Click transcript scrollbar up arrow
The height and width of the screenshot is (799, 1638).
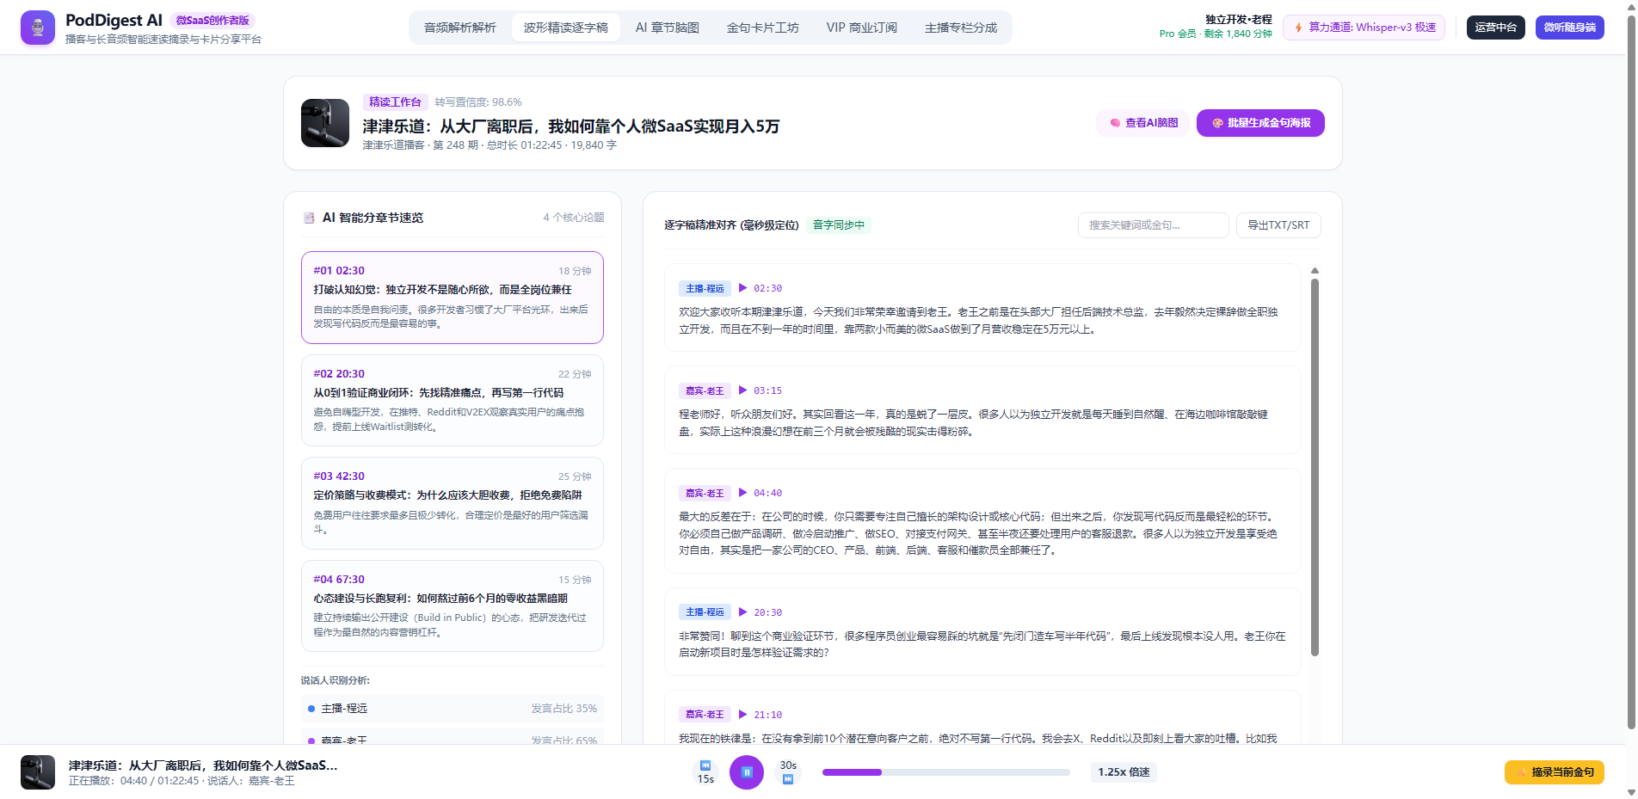(1315, 271)
